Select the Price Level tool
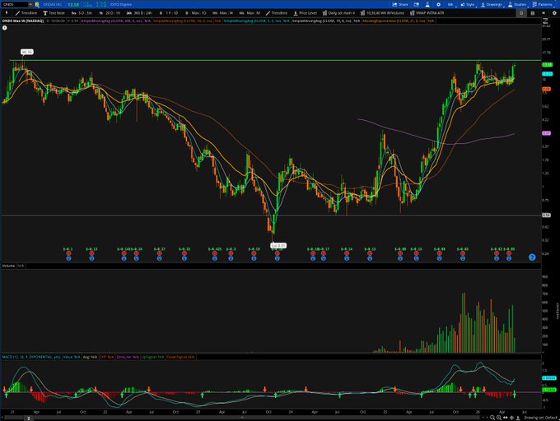The width and height of the screenshot is (560, 421). [x=305, y=13]
